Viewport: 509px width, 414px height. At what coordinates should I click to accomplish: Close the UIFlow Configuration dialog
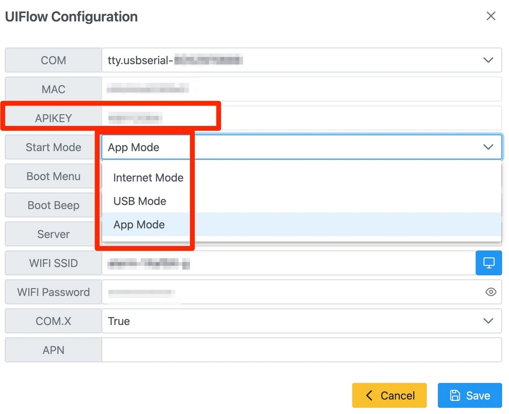coord(491,16)
